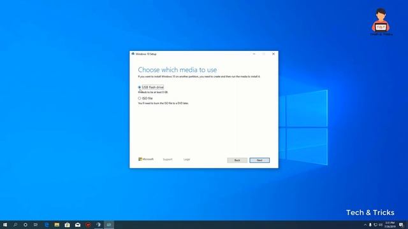Open the volume control tray icon
The height and width of the screenshot is (229, 408).
[381, 225]
